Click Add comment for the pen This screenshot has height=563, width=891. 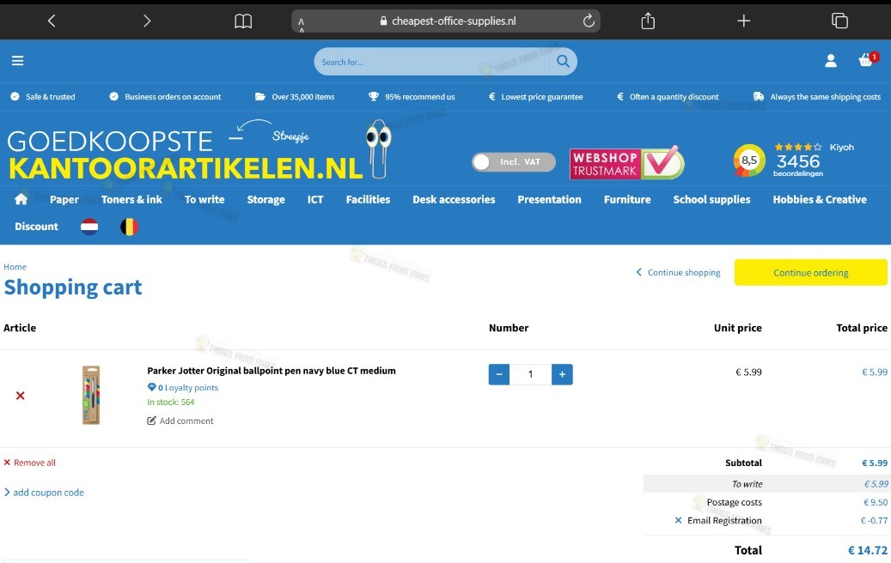tap(180, 421)
